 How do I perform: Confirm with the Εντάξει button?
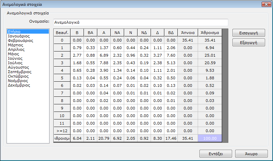(x=216, y=153)
